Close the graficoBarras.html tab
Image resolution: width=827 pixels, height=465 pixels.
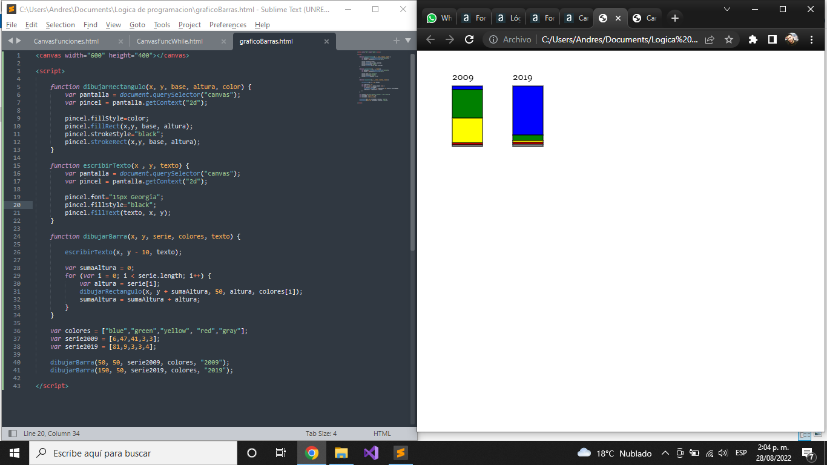326,41
